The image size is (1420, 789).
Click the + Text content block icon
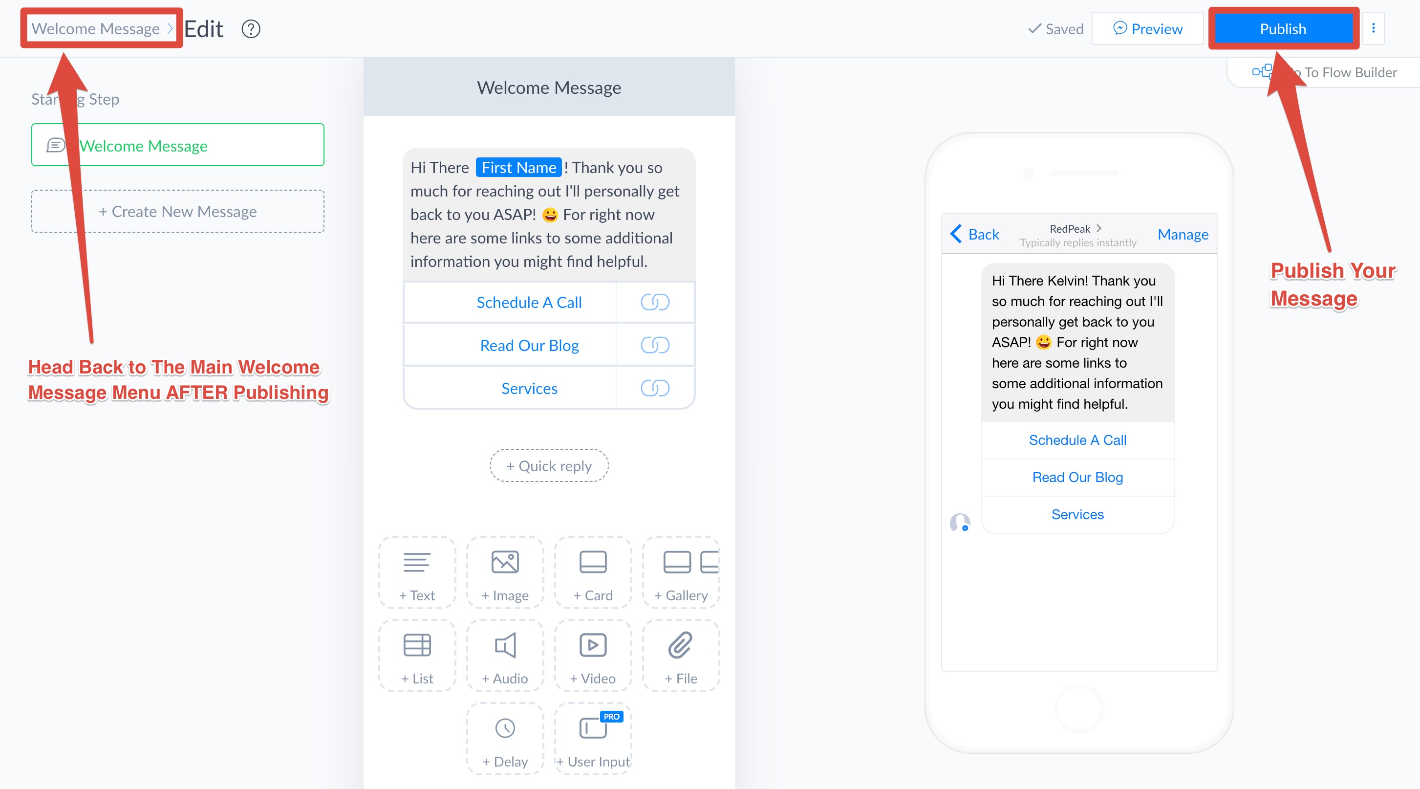(x=417, y=573)
